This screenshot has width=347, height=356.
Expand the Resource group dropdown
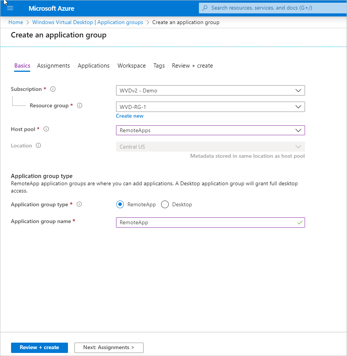tap(210, 107)
